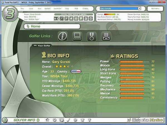This screenshot has height=125, width=167.
Task: Open the envelope mail icon
Action: click(x=91, y=19)
